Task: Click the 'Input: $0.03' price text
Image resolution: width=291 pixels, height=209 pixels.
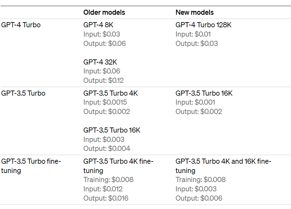Action: click(x=101, y=34)
